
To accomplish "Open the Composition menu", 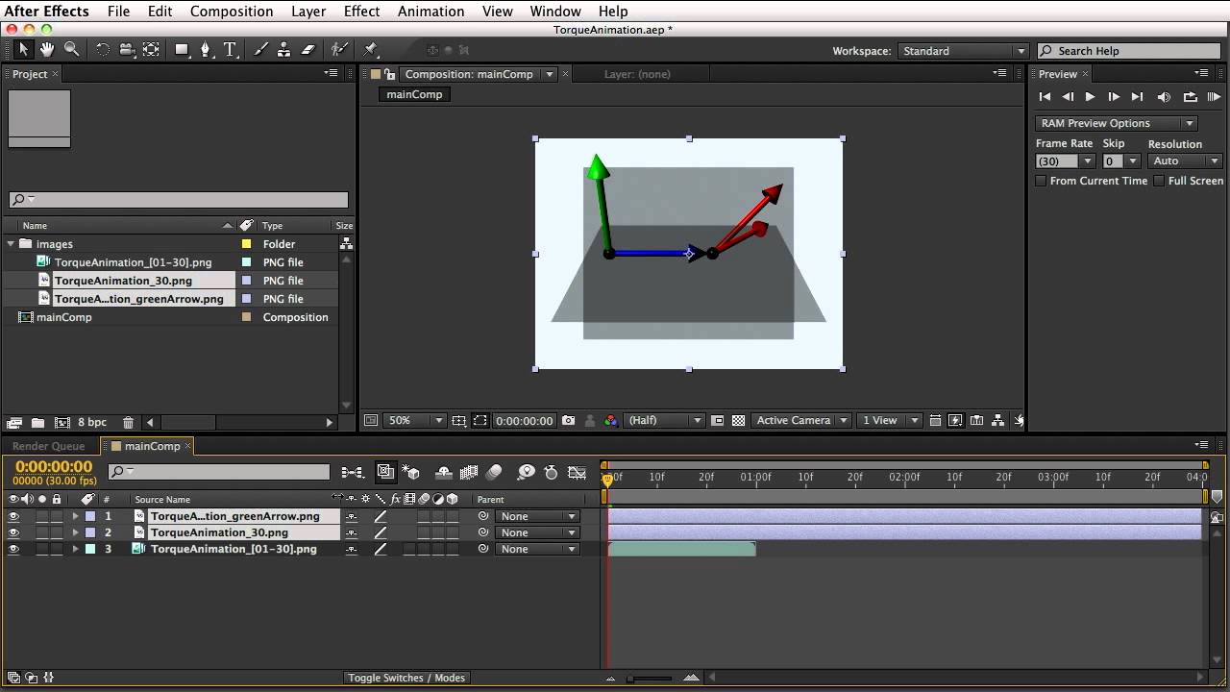I will tap(232, 11).
